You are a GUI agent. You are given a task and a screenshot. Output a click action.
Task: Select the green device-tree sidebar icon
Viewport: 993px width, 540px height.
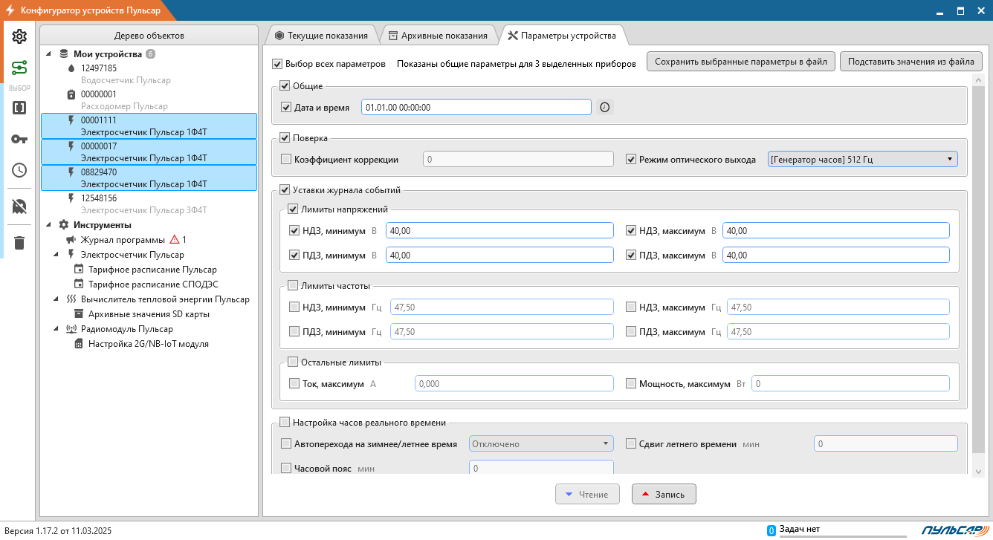19,68
